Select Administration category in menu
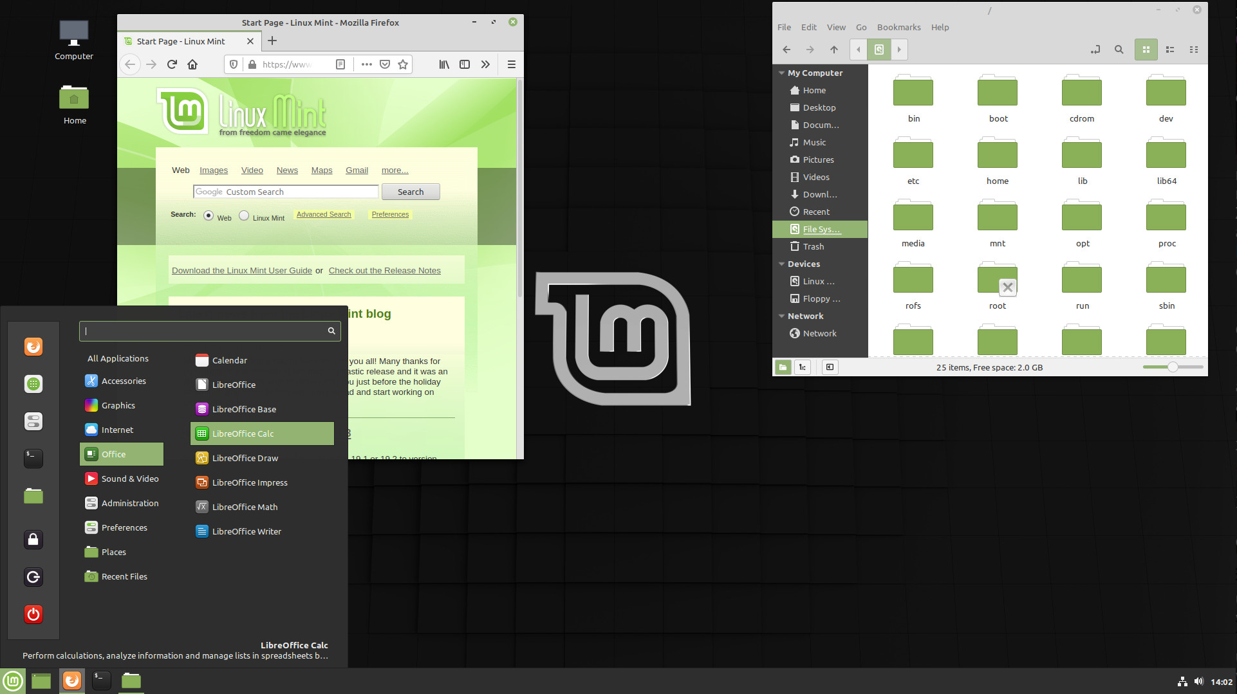The height and width of the screenshot is (694, 1237). (x=129, y=503)
